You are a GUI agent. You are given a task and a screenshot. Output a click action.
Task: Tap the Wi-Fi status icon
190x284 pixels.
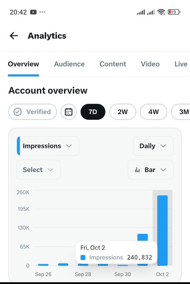pyautogui.click(x=161, y=12)
